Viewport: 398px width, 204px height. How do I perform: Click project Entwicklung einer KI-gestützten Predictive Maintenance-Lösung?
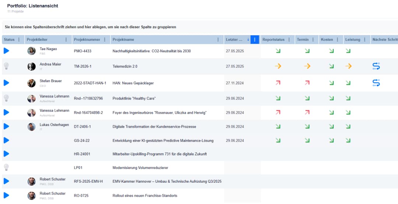163,141
